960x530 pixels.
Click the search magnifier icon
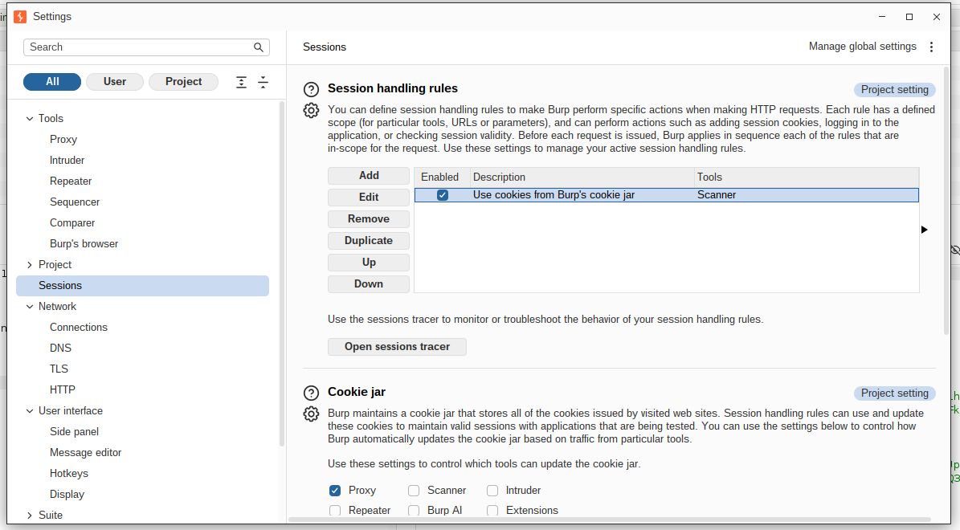click(259, 47)
